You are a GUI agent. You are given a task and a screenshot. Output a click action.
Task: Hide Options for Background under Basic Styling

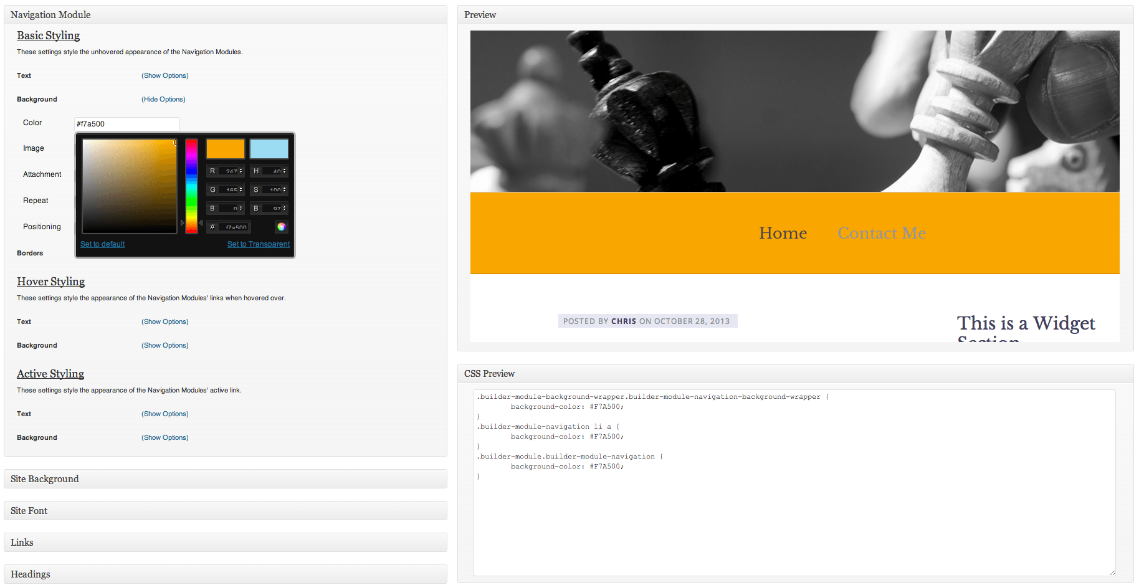pyautogui.click(x=163, y=99)
